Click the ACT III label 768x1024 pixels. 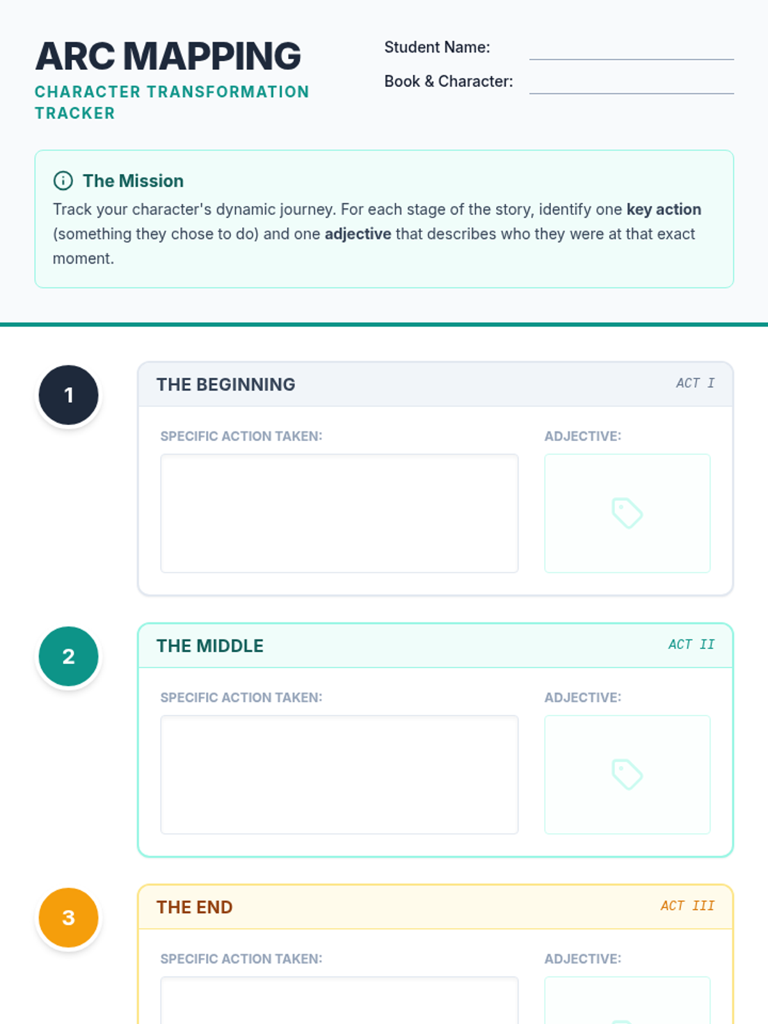[x=687, y=905]
